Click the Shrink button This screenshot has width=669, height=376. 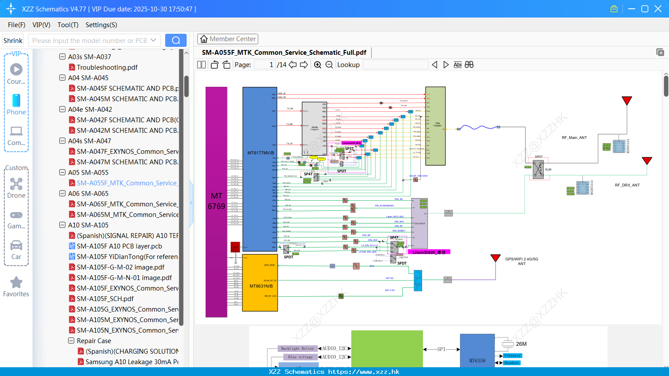pyautogui.click(x=13, y=40)
